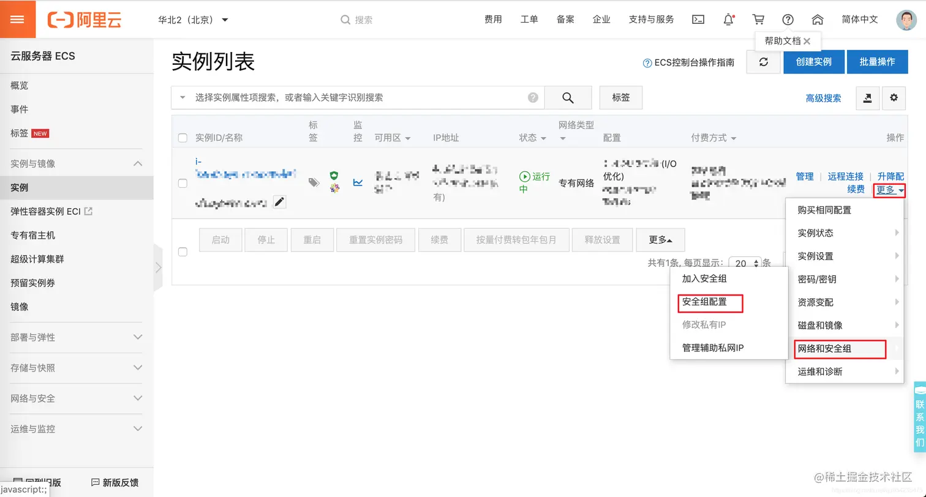Viewport: 926px width, 497px height.
Task: Click the 管理 link for the instance
Action: coord(805,176)
